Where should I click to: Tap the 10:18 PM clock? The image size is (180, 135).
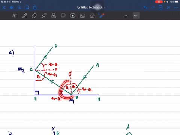click(6, 2)
